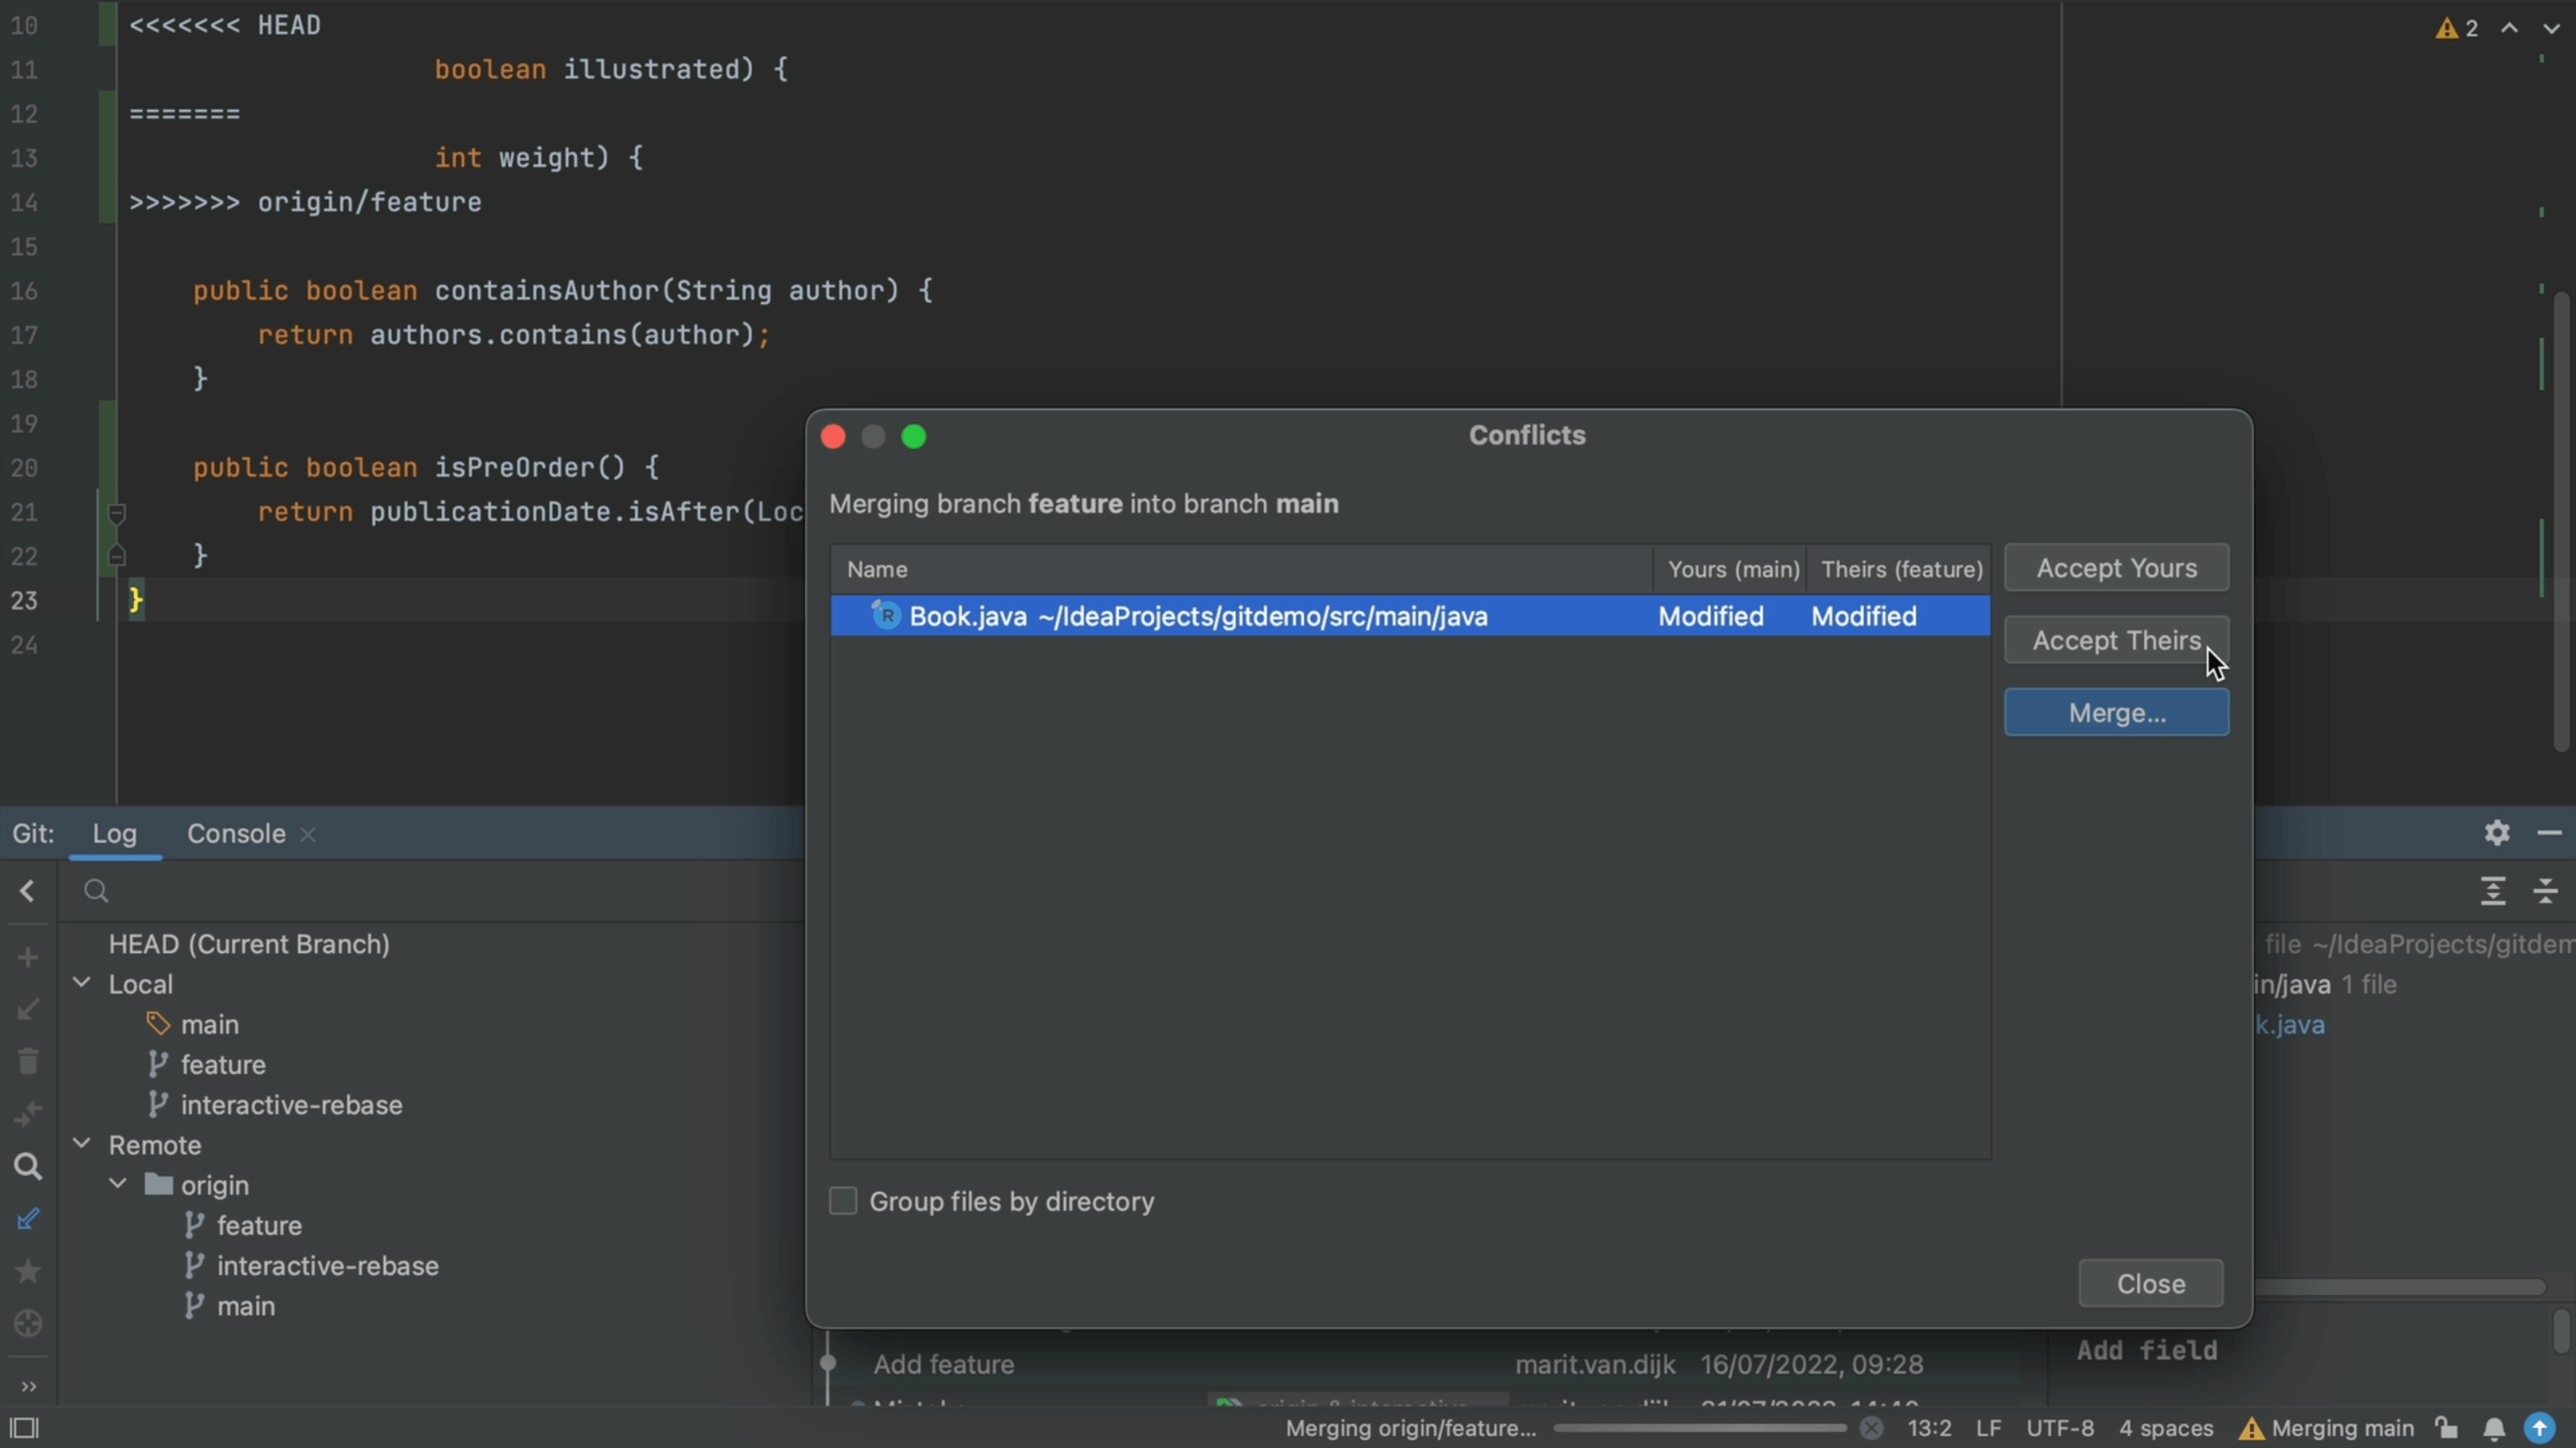Click the Collapse All icon in Git log

(2546, 890)
